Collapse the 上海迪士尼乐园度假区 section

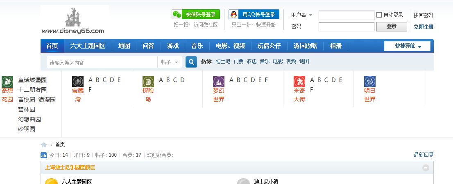pos(426,168)
